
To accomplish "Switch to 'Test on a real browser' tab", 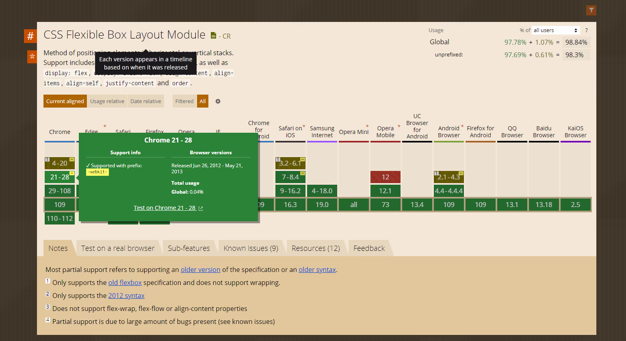I will click(118, 248).
